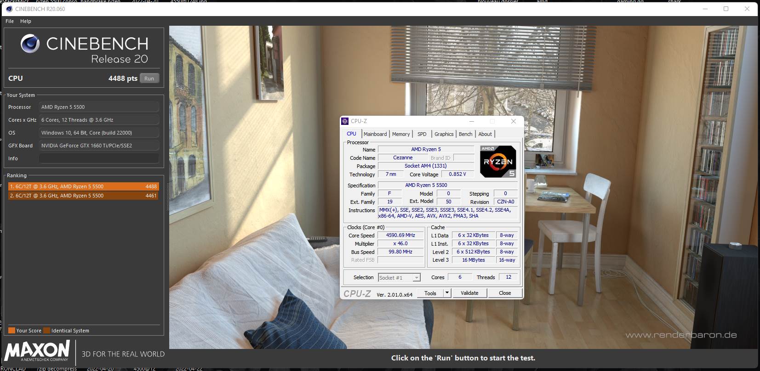The width and height of the screenshot is (760, 371).
Task: Run the CPU benchmark test
Action: pos(149,79)
